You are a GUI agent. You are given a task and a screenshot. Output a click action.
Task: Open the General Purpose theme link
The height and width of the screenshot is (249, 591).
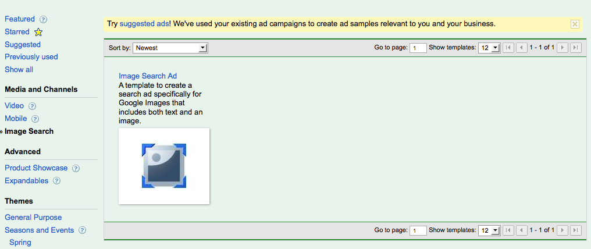tap(33, 218)
